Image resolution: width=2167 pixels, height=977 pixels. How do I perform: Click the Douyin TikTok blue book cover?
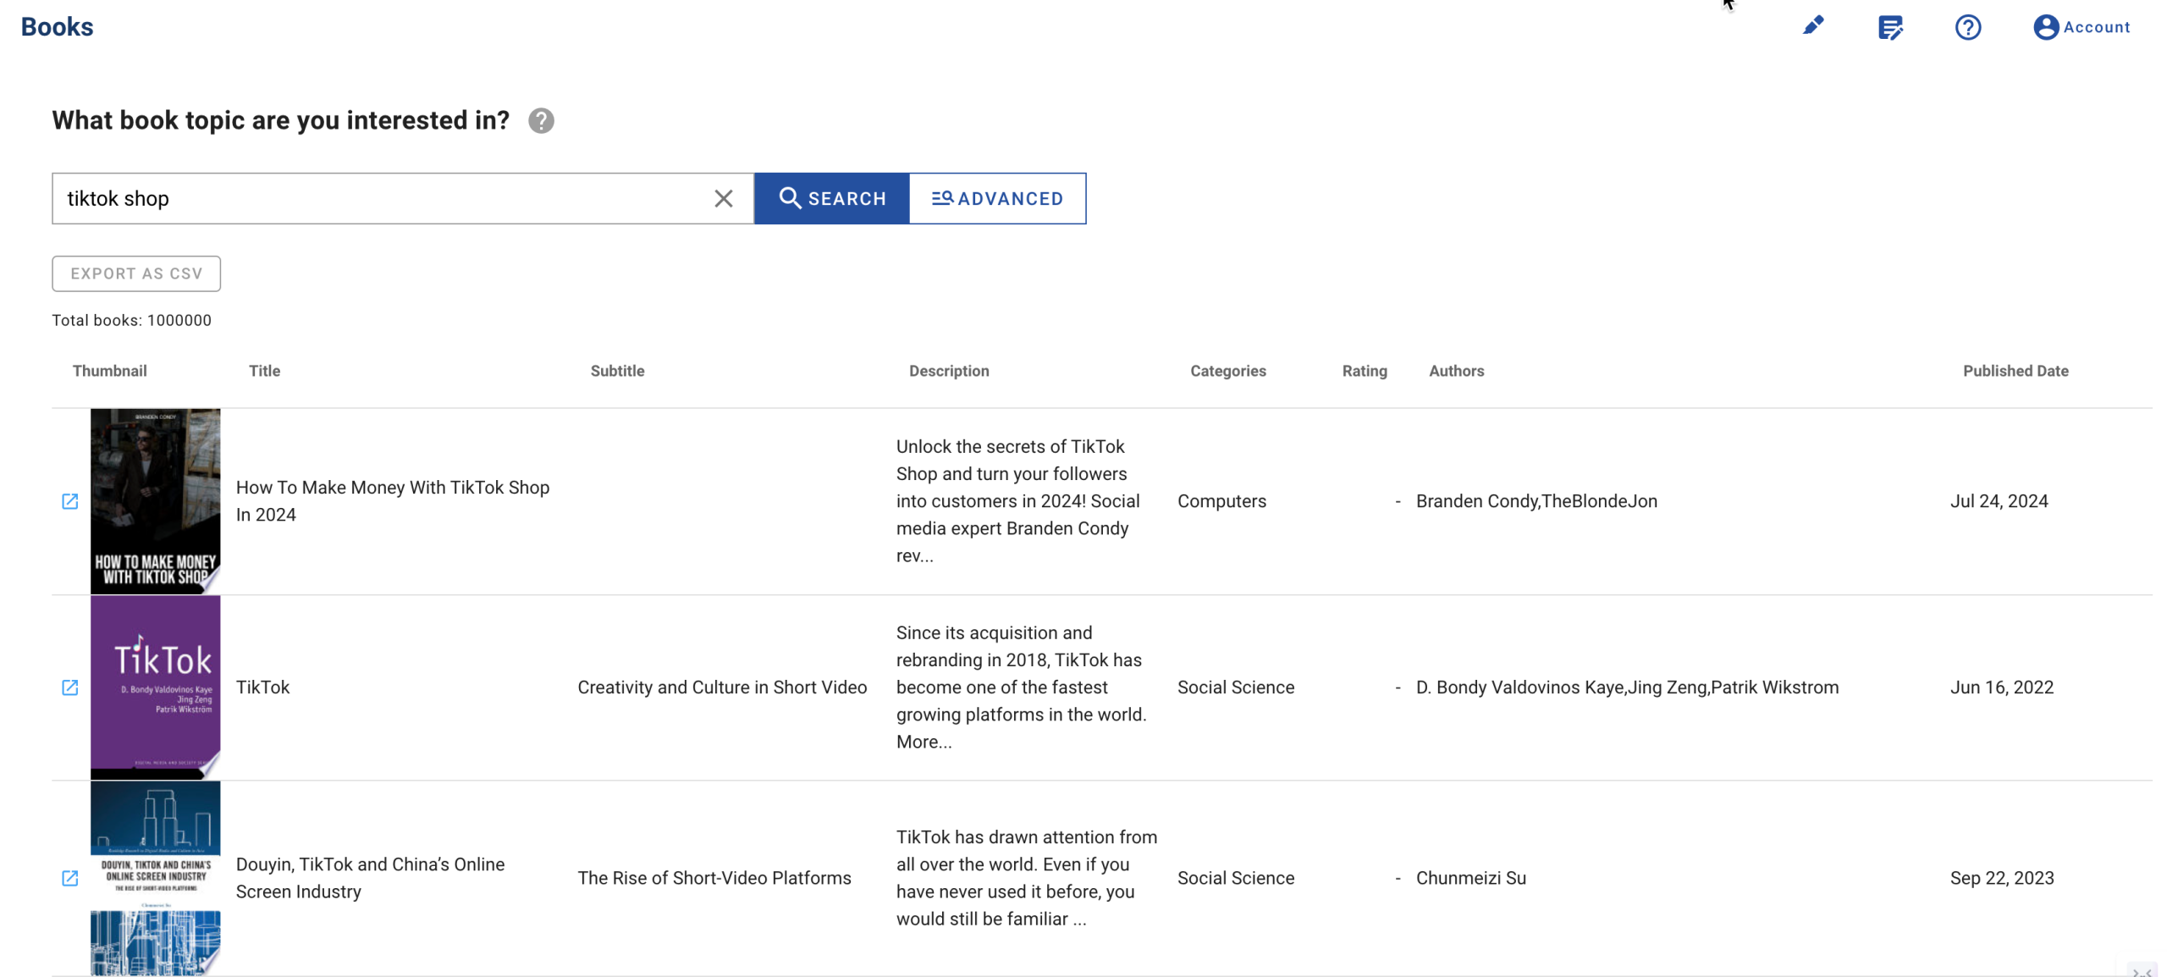tap(155, 878)
